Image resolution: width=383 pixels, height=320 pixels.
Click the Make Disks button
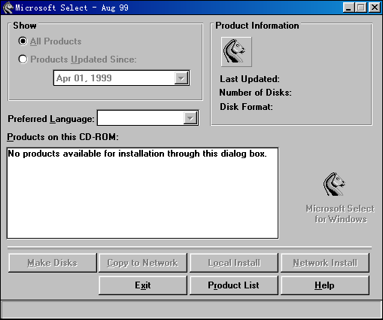tap(53, 263)
